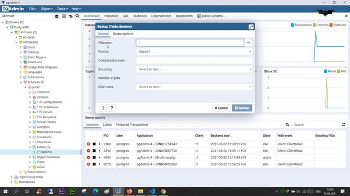Screen dimensions: 350x196
Task: Open the Help menu
Action: (x=76, y=9)
